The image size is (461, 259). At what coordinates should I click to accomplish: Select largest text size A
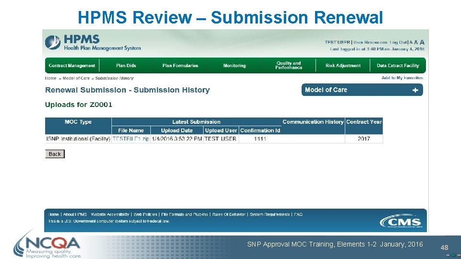click(422, 42)
